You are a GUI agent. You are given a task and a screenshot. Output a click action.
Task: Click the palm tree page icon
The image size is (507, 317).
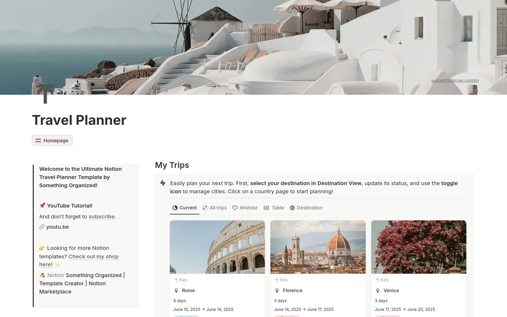(x=45, y=94)
